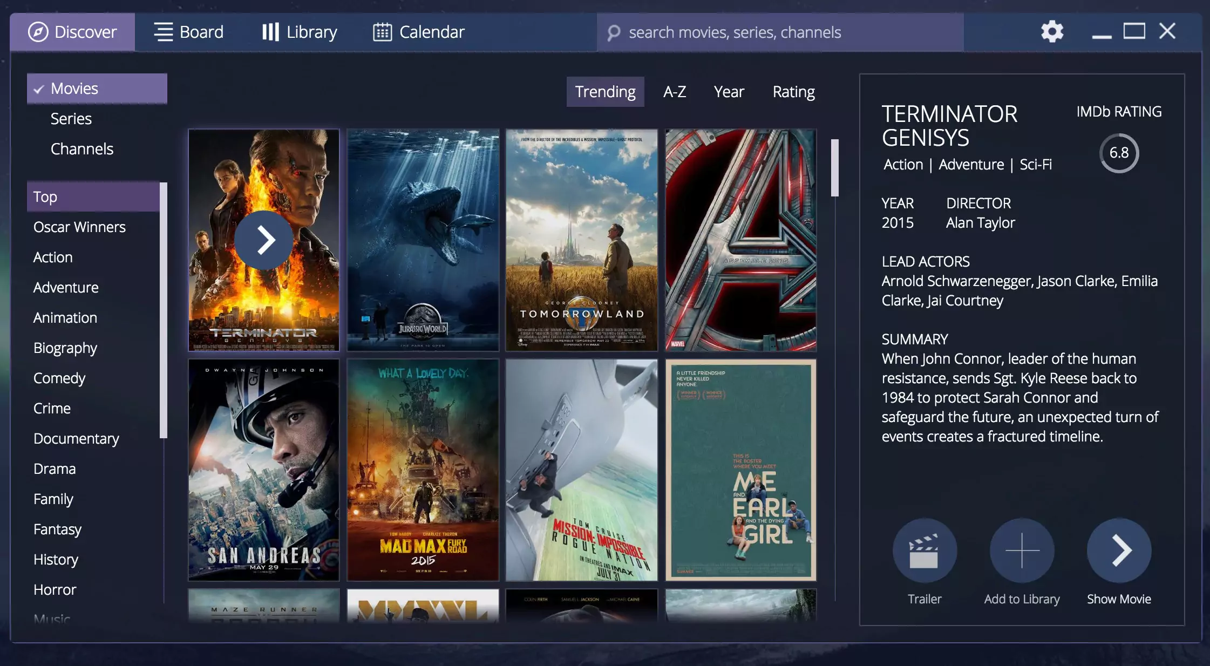Image resolution: width=1210 pixels, height=666 pixels.
Task: Select the Oscar Winners category
Action: (x=79, y=227)
